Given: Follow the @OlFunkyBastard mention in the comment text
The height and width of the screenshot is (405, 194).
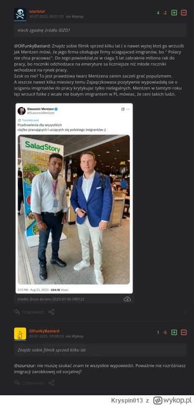Looking at the screenshot, I should click(x=32, y=46).
